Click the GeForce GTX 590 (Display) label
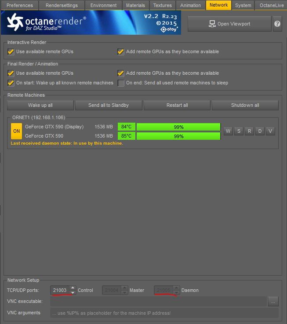 coord(54,127)
